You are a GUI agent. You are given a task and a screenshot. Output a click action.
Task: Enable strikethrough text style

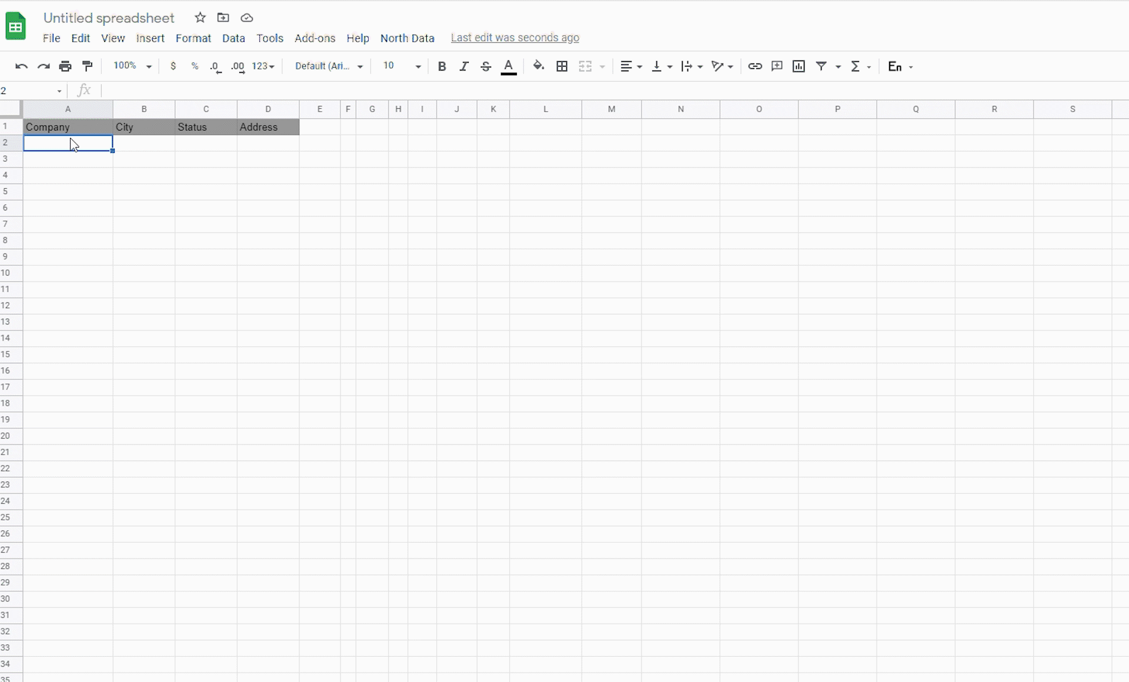point(486,66)
